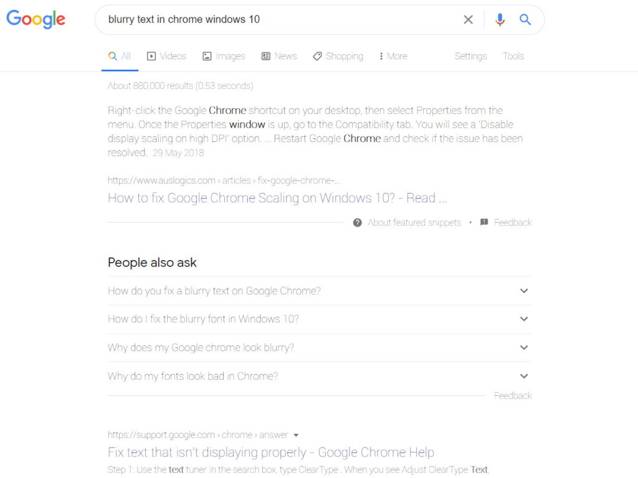Open "Fix text that isn't displaying properly" result
This screenshot has width=638, height=478.
click(271, 452)
